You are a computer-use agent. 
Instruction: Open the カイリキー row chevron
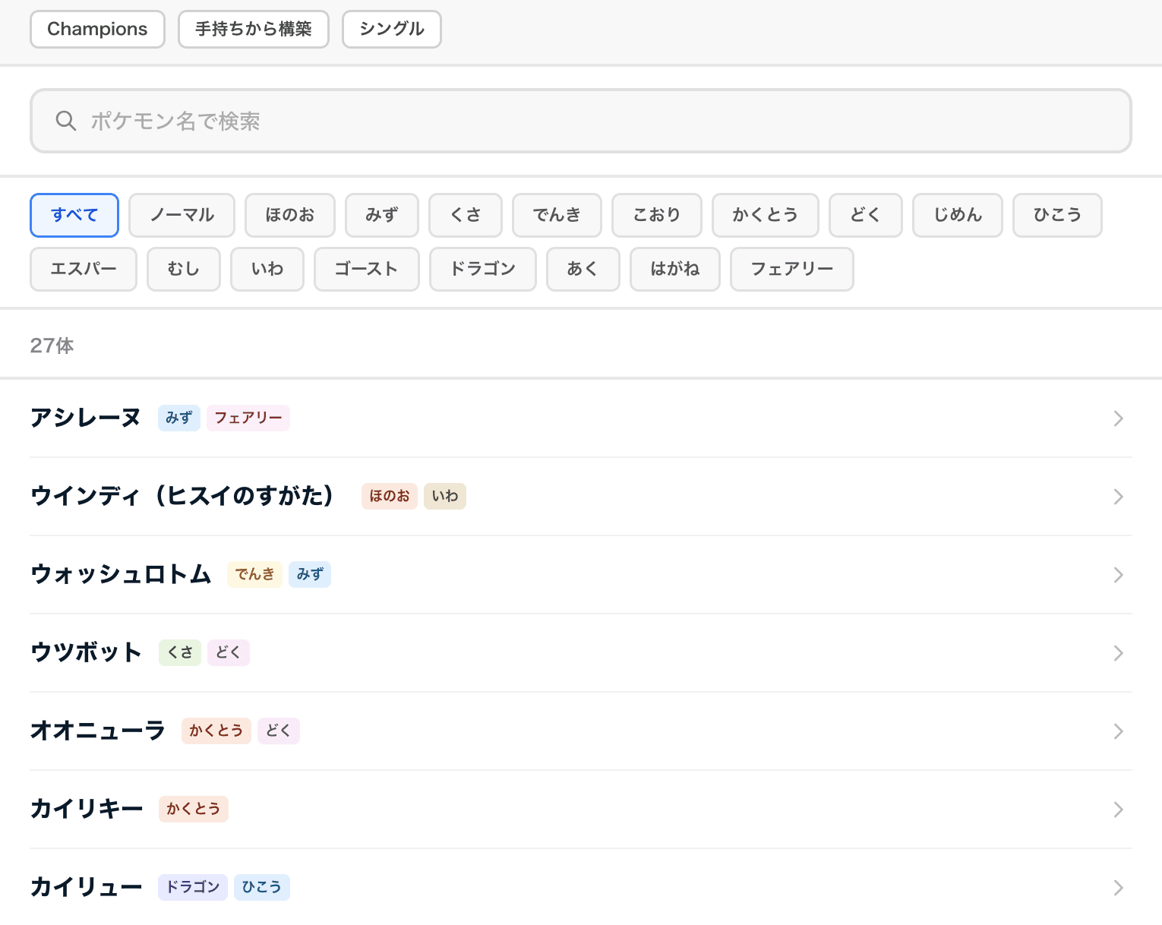point(1118,810)
